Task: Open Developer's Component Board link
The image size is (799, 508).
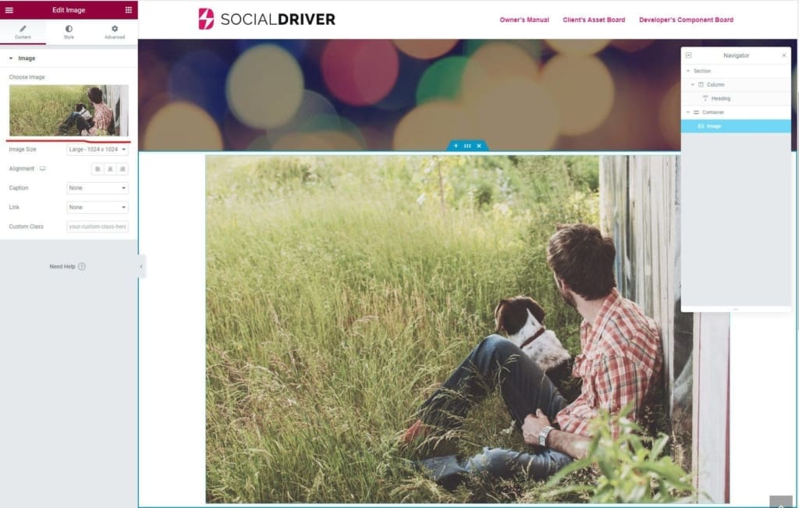Action: pos(686,20)
